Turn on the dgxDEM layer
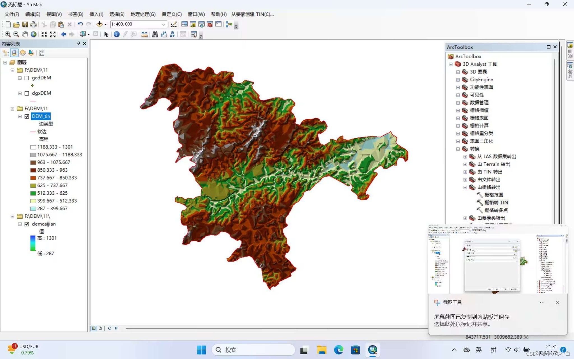Screen dimensions: 574x359 pos(27,93)
